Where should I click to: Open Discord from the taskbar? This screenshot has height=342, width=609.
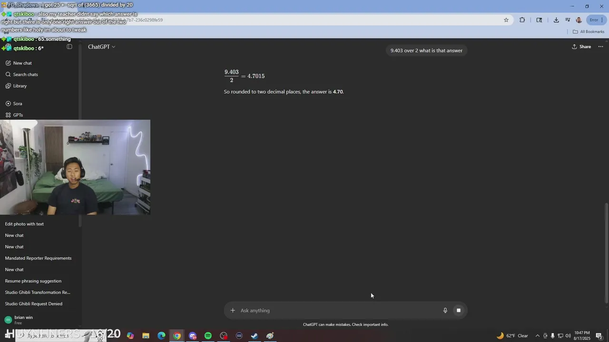(x=193, y=336)
